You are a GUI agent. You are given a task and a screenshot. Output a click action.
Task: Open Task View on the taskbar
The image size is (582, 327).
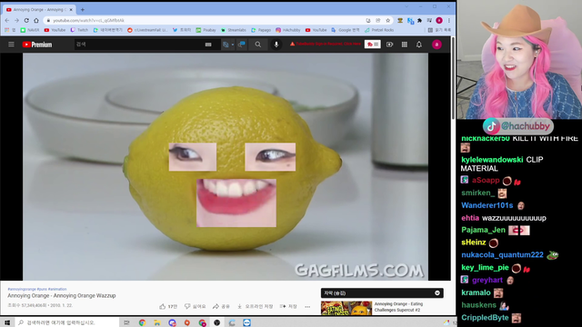(126, 322)
